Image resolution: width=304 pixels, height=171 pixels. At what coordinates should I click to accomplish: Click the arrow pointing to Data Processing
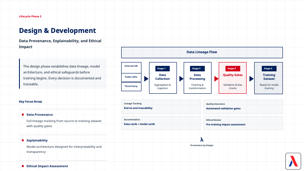click(x=180, y=79)
